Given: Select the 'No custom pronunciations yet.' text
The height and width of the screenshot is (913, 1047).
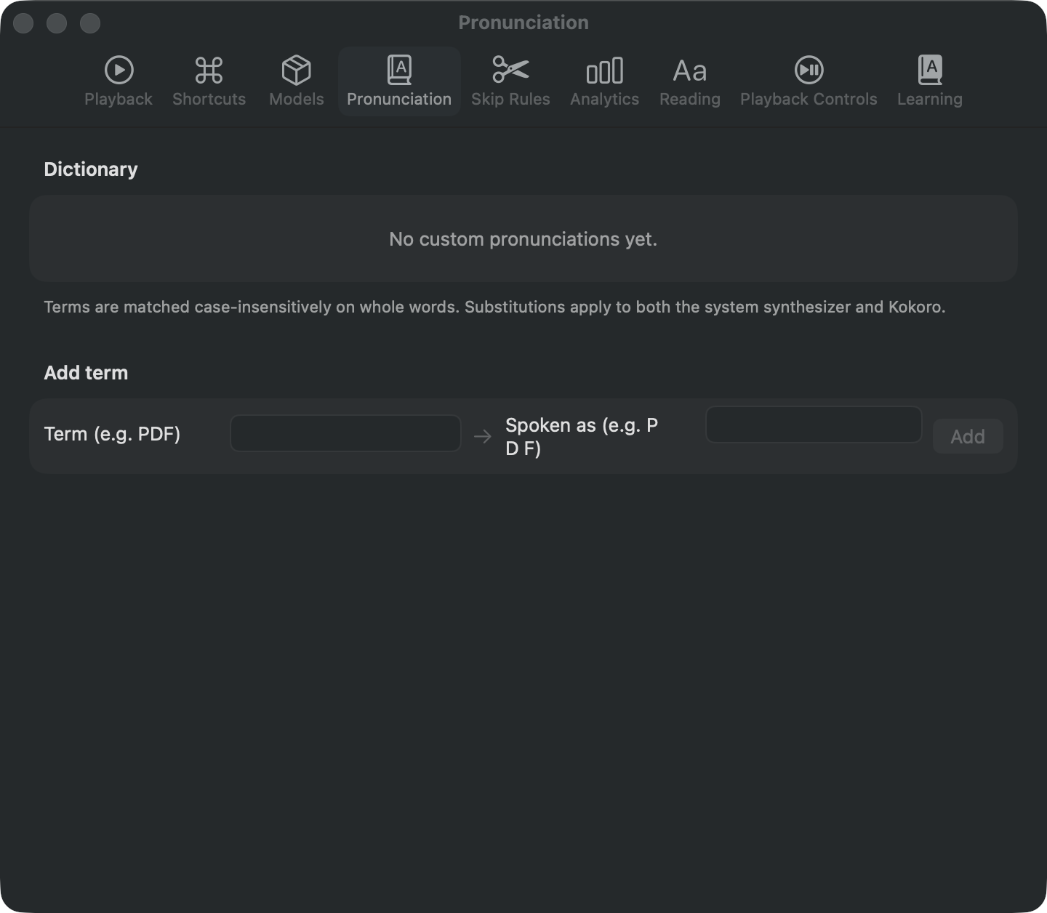Looking at the screenshot, I should (523, 239).
